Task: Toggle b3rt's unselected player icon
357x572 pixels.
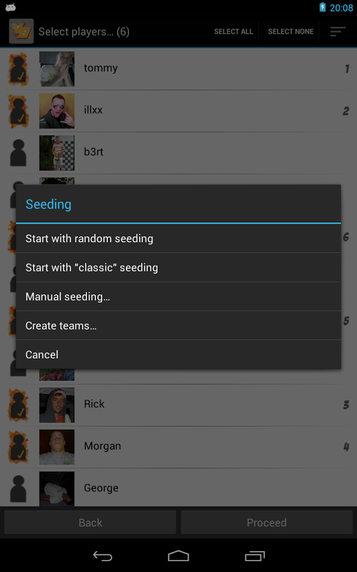Action: point(18,153)
